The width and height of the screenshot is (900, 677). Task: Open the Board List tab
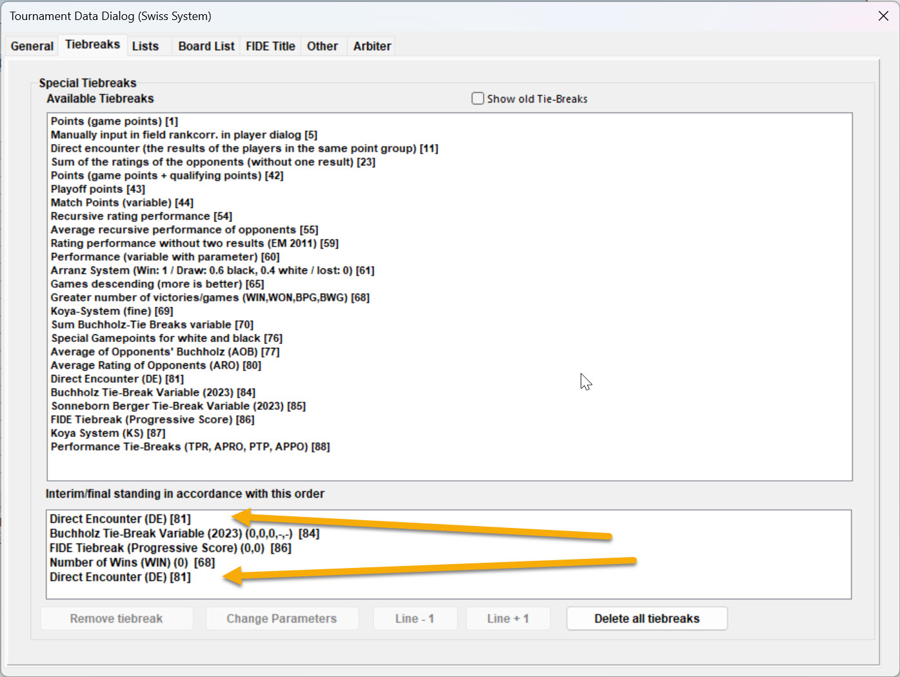(206, 46)
